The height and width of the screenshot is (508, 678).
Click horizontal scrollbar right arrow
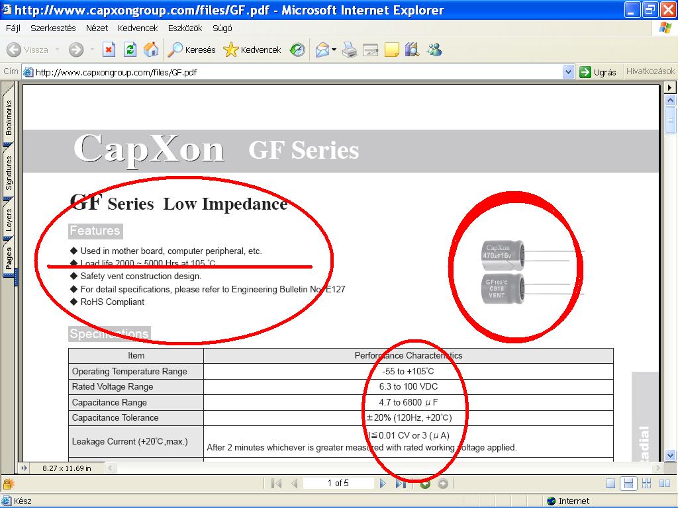click(x=658, y=468)
